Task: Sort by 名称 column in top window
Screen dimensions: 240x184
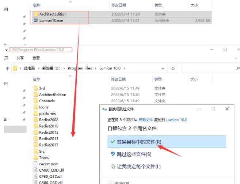Action: [x=37, y=5]
